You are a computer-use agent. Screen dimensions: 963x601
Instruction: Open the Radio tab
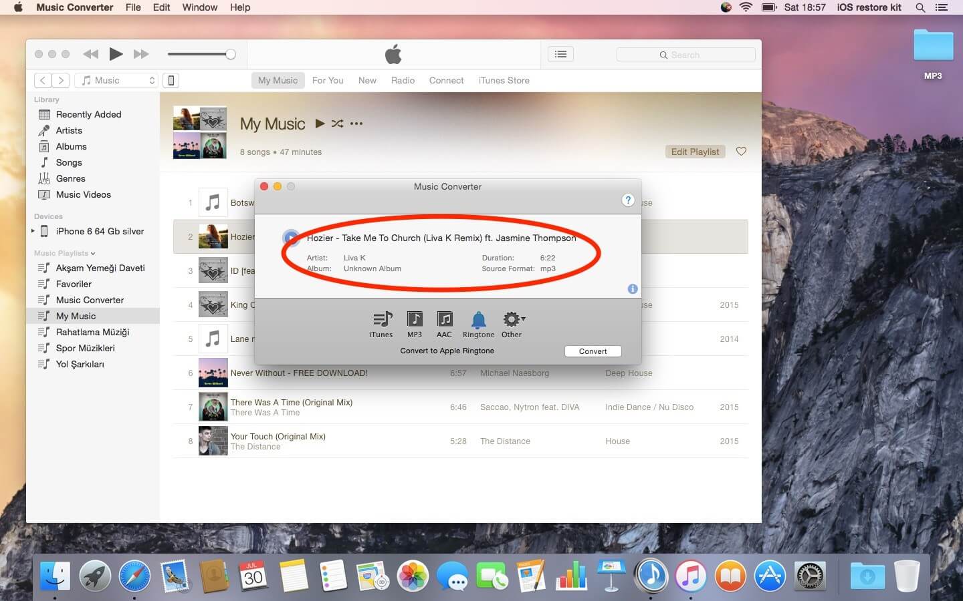coord(403,80)
